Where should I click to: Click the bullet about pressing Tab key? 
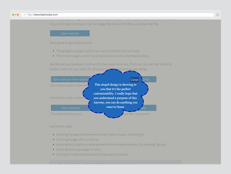coord(111,144)
